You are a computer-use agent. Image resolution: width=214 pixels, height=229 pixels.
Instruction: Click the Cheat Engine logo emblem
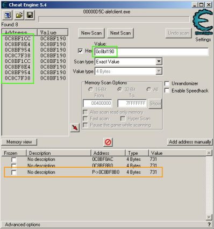tap(203, 22)
